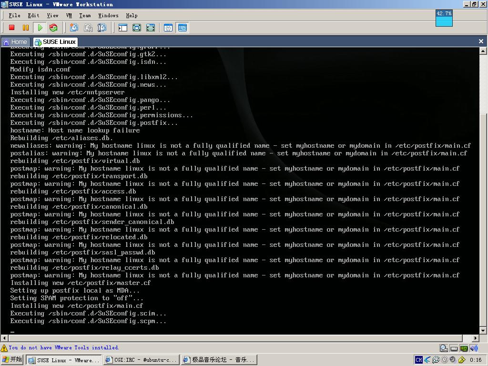Click the 'hostname: Host name lookup failure' line
Image resolution: width=488 pixels, height=366 pixels.
pos(75,131)
